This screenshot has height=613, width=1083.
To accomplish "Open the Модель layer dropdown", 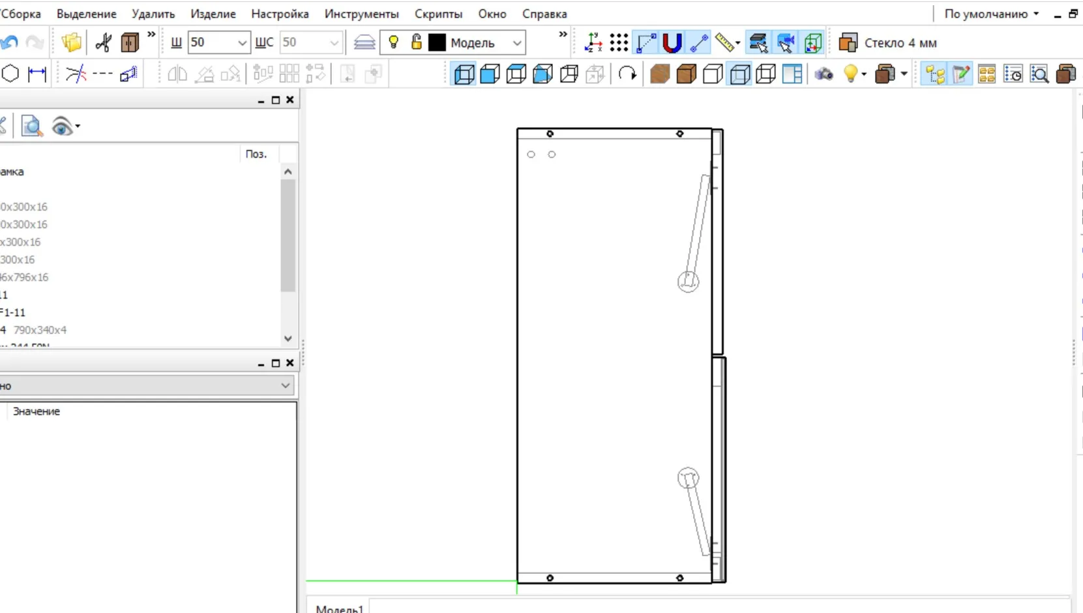I will coord(517,43).
